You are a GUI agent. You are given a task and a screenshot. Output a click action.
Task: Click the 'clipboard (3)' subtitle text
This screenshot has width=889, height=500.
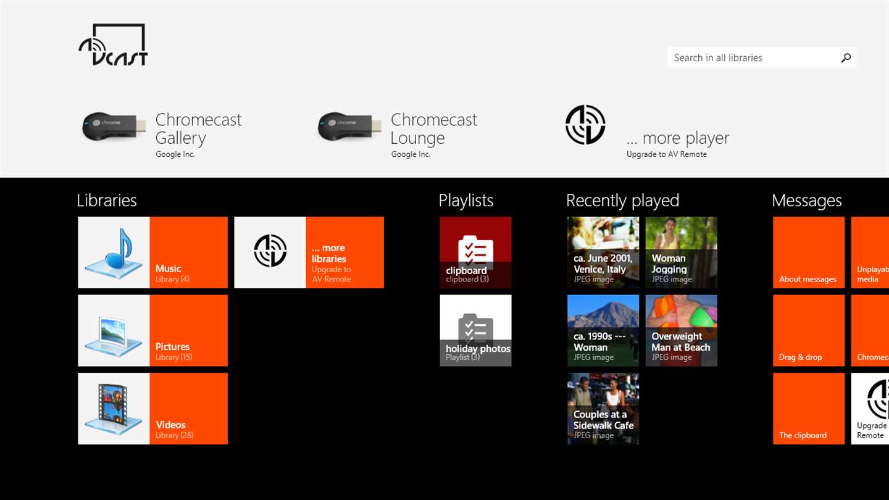467,279
